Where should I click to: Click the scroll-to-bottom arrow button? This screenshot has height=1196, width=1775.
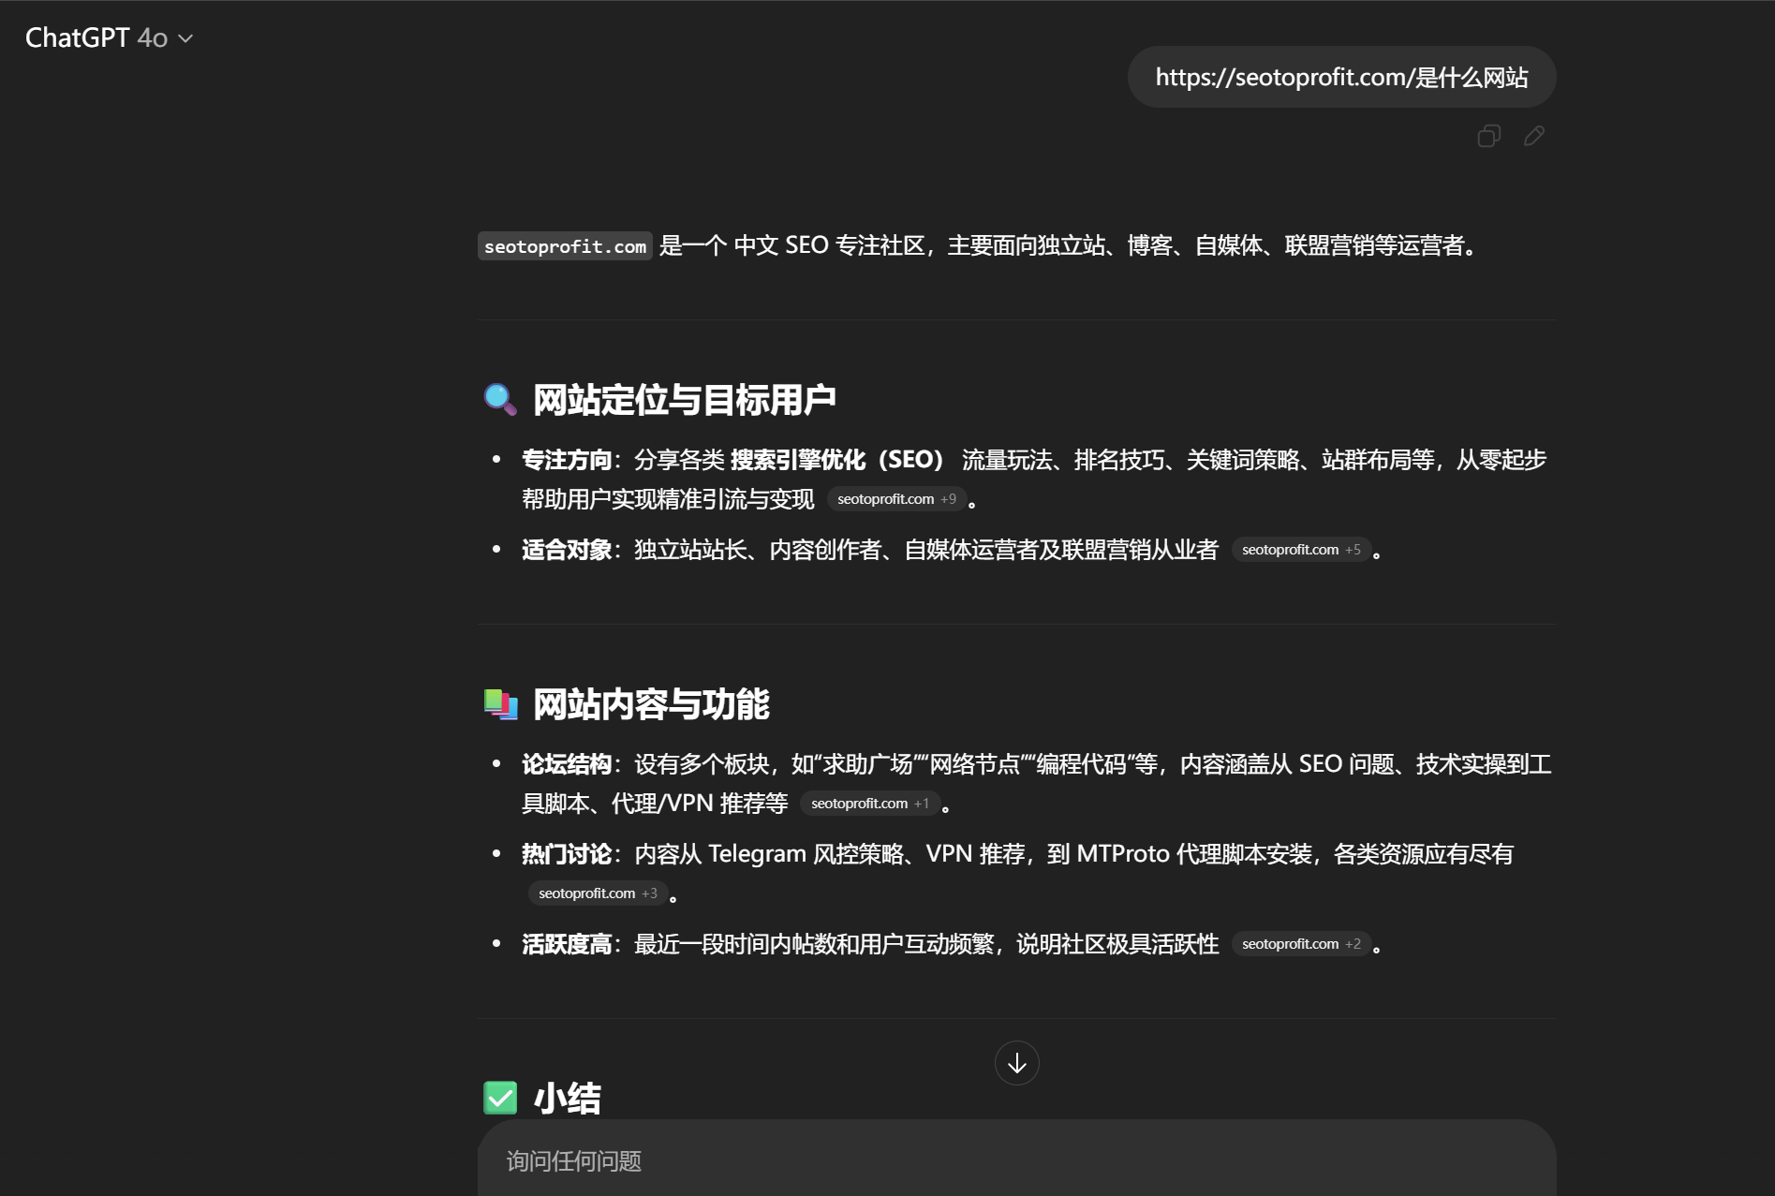(1017, 1063)
